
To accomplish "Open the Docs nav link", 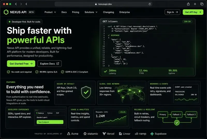I will click(x=64, y=12).
